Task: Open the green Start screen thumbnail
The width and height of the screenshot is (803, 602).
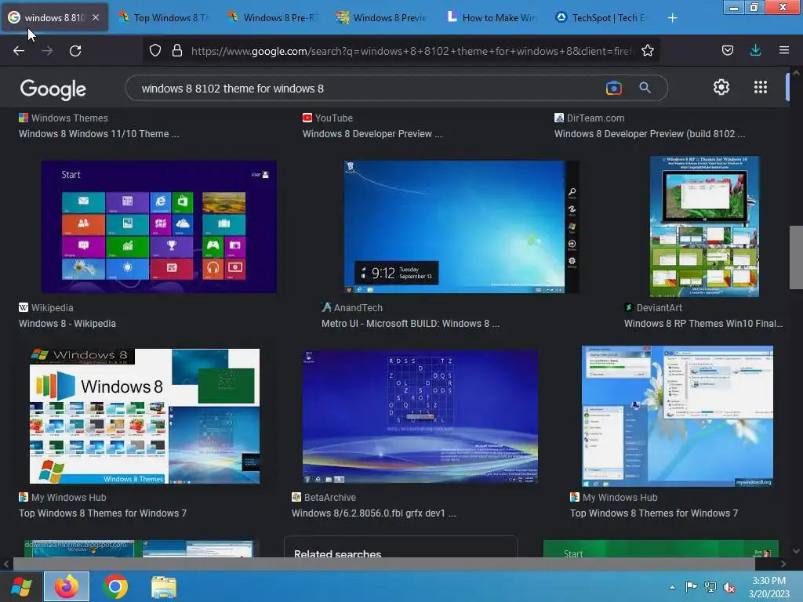Action: pos(660,549)
